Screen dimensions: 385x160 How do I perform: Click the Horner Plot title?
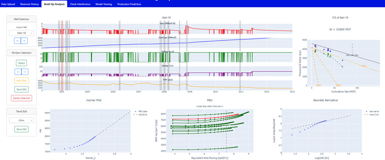[x=94, y=100]
